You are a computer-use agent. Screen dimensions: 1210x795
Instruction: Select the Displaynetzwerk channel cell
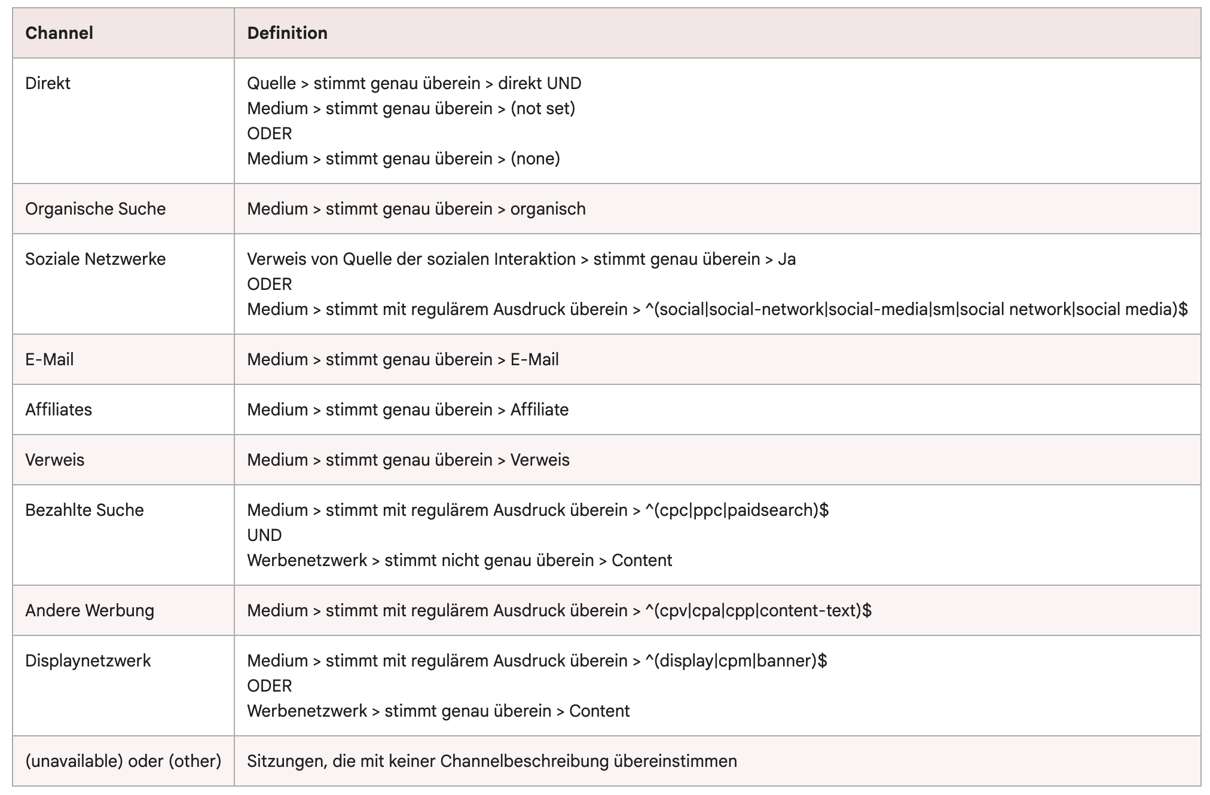[x=88, y=661]
